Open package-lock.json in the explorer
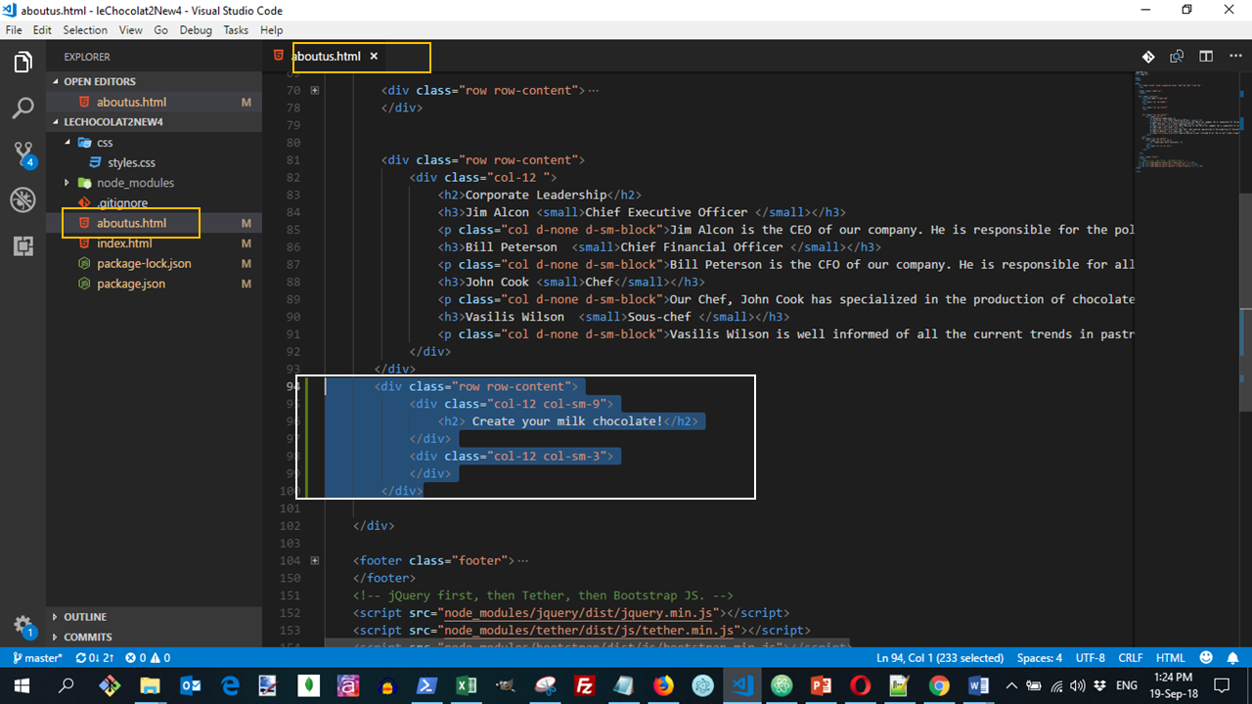 tap(144, 264)
